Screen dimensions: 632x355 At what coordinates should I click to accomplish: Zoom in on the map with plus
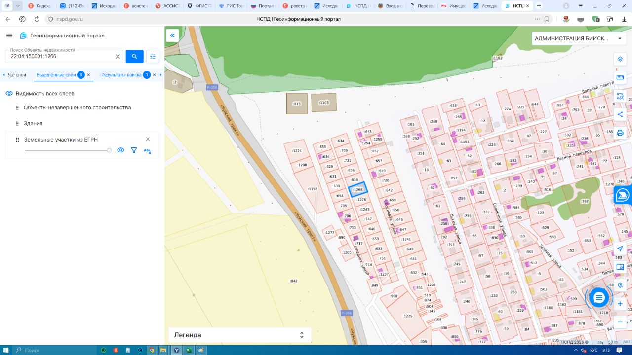pos(620,304)
